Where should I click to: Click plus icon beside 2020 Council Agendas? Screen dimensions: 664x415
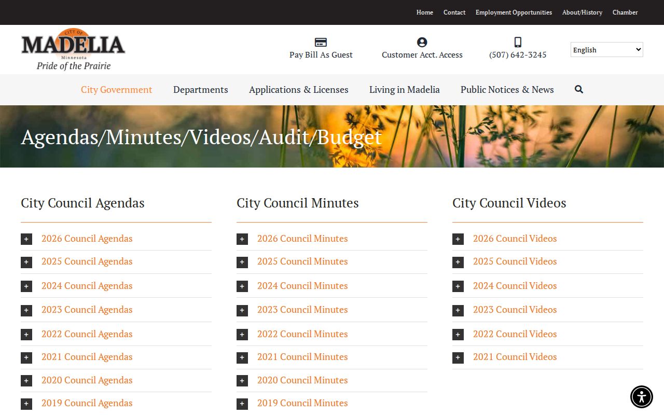coord(26,381)
